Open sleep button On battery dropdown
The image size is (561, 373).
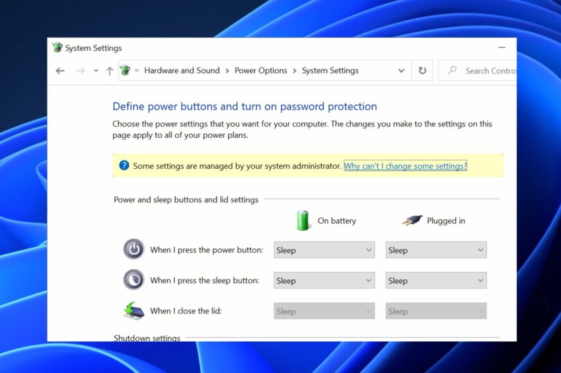pos(324,281)
